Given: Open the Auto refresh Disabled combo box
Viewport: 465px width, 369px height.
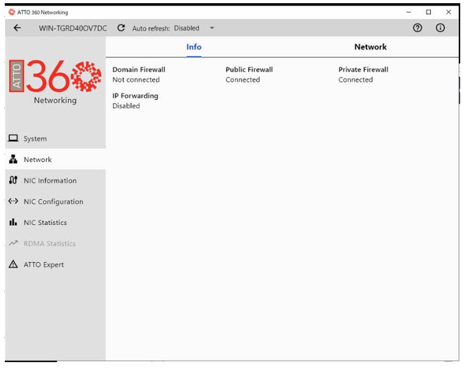Looking at the screenshot, I should [x=194, y=28].
